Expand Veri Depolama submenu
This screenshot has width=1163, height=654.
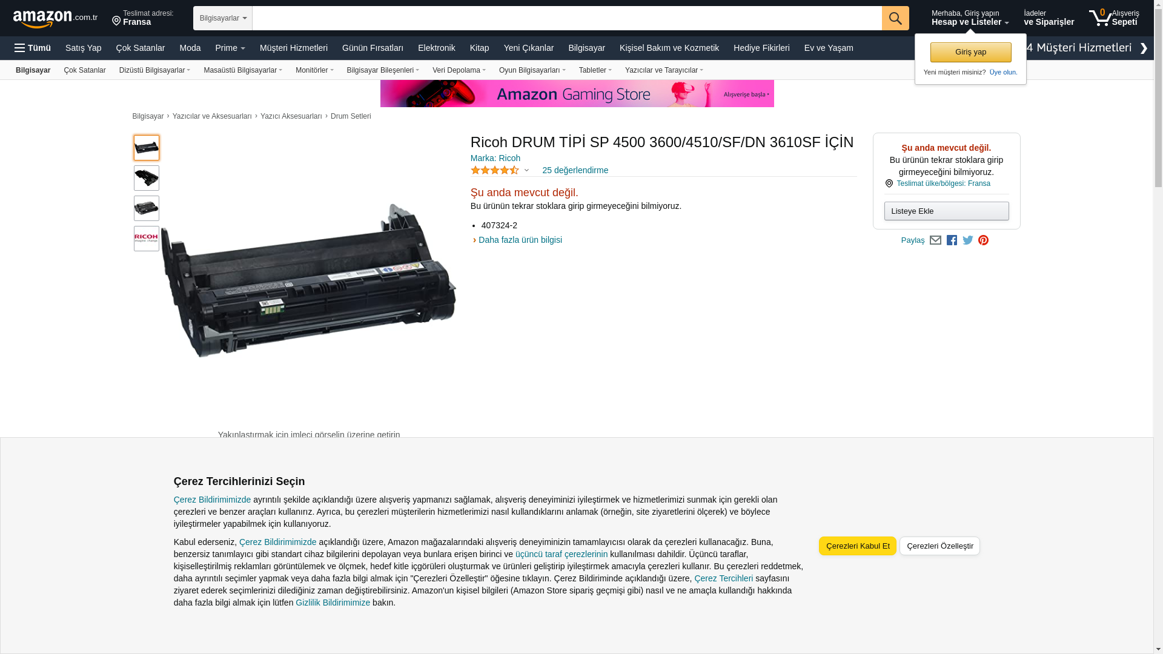[459, 70]
